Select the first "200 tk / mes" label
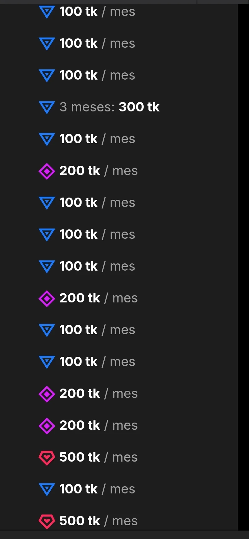 click(98, 171)
